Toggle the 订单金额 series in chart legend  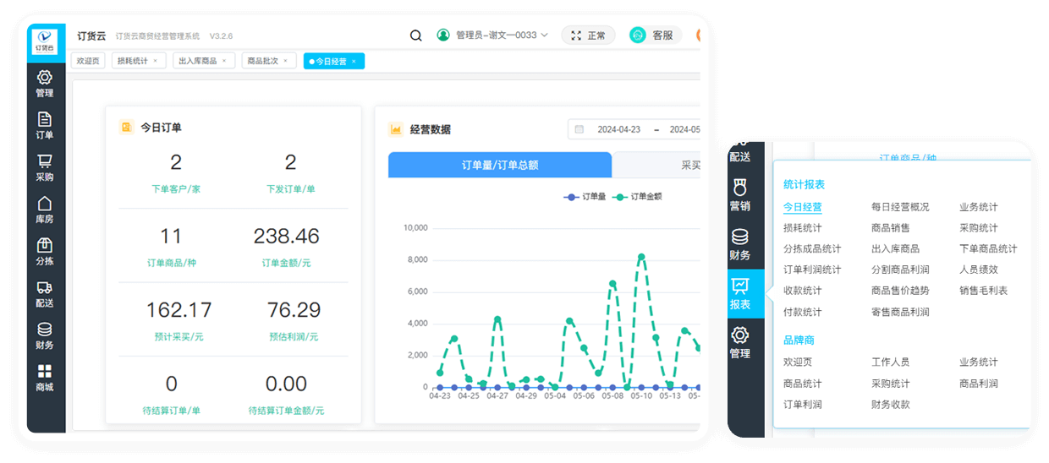pos(638,197)
